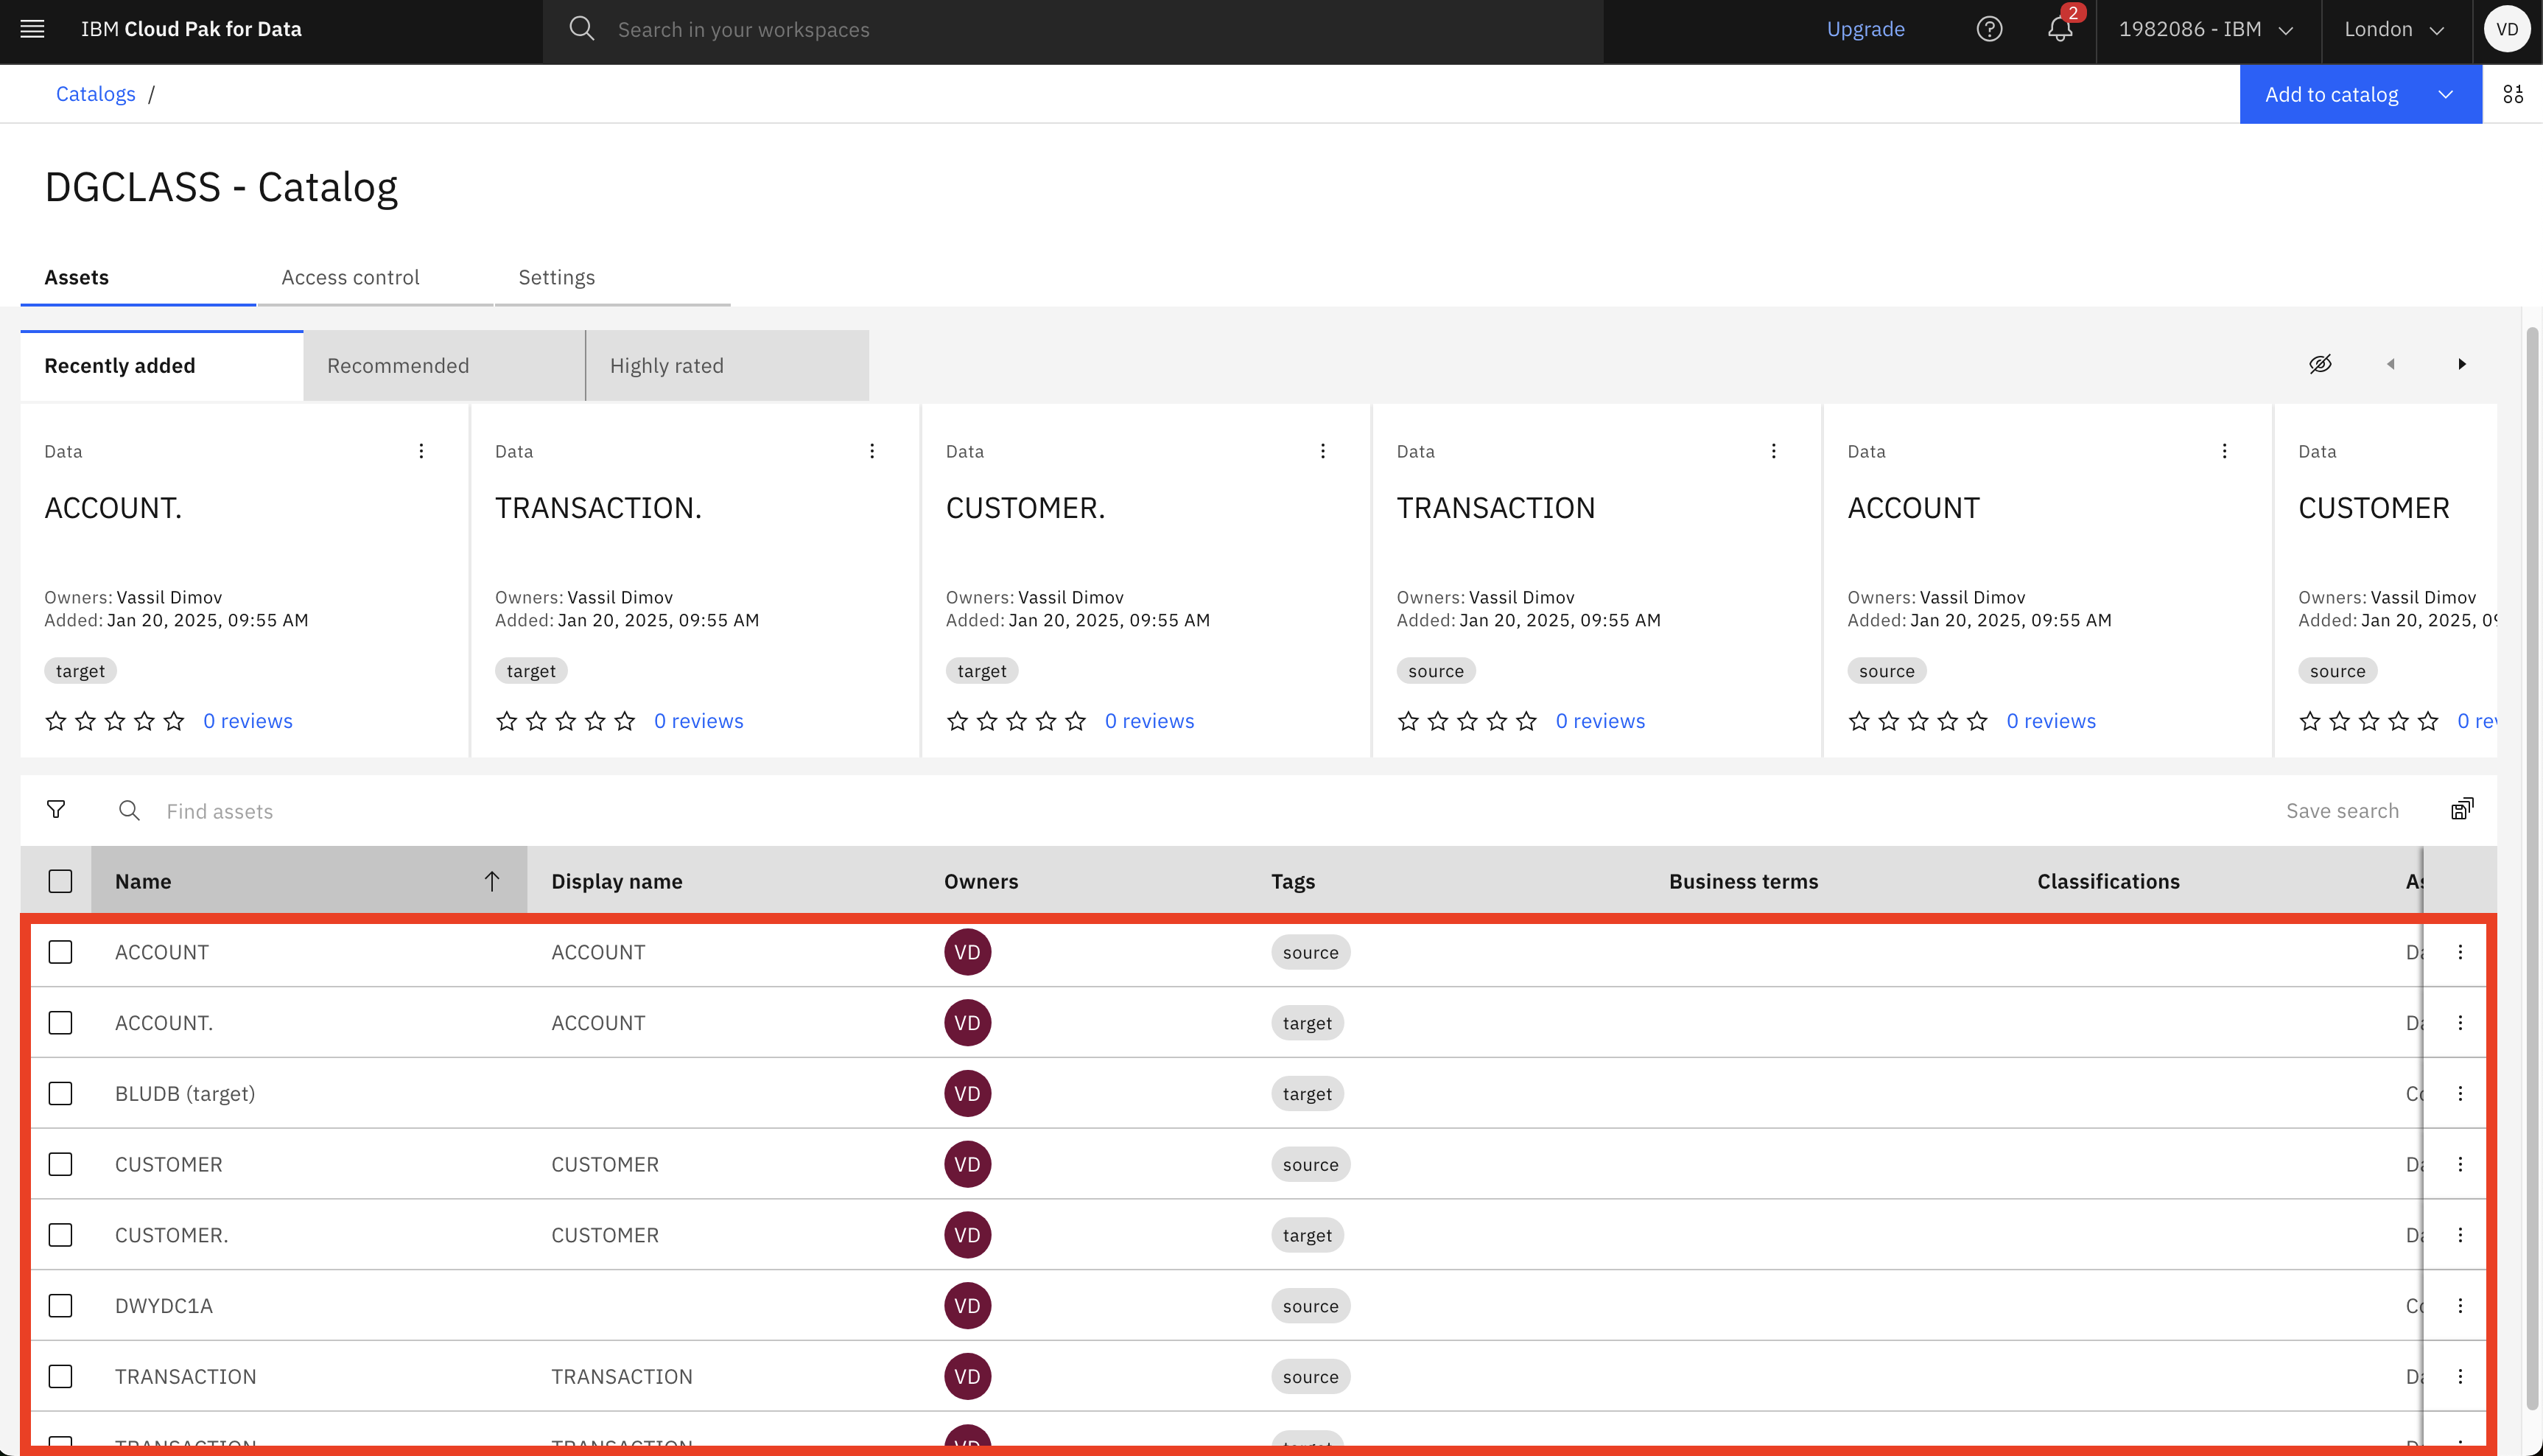
Task: Open the help icon in the top bar
Action: [x=1989, y=30]
